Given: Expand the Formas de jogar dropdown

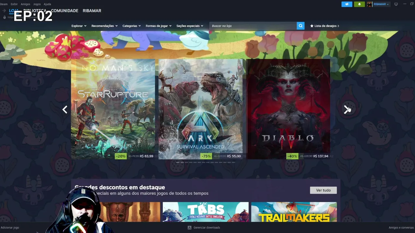Looking at the screenshot, I should click(x=159, y=26).
